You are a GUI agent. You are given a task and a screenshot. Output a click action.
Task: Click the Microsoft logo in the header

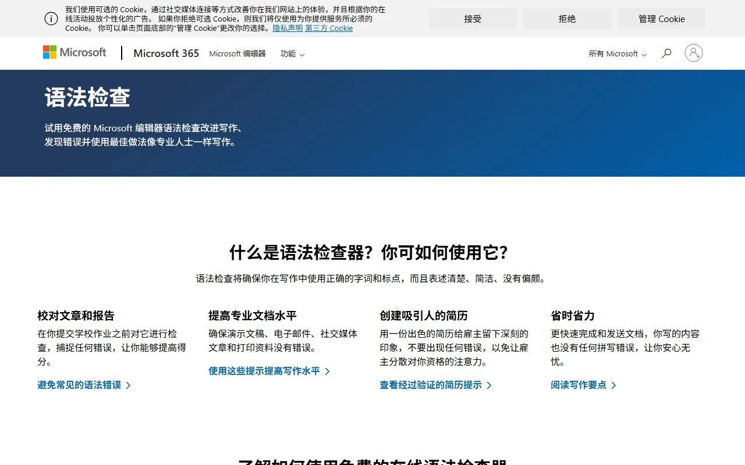point(74,52)
